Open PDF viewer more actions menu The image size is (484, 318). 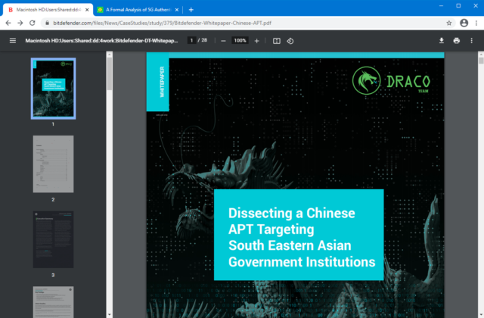point(471,40)
